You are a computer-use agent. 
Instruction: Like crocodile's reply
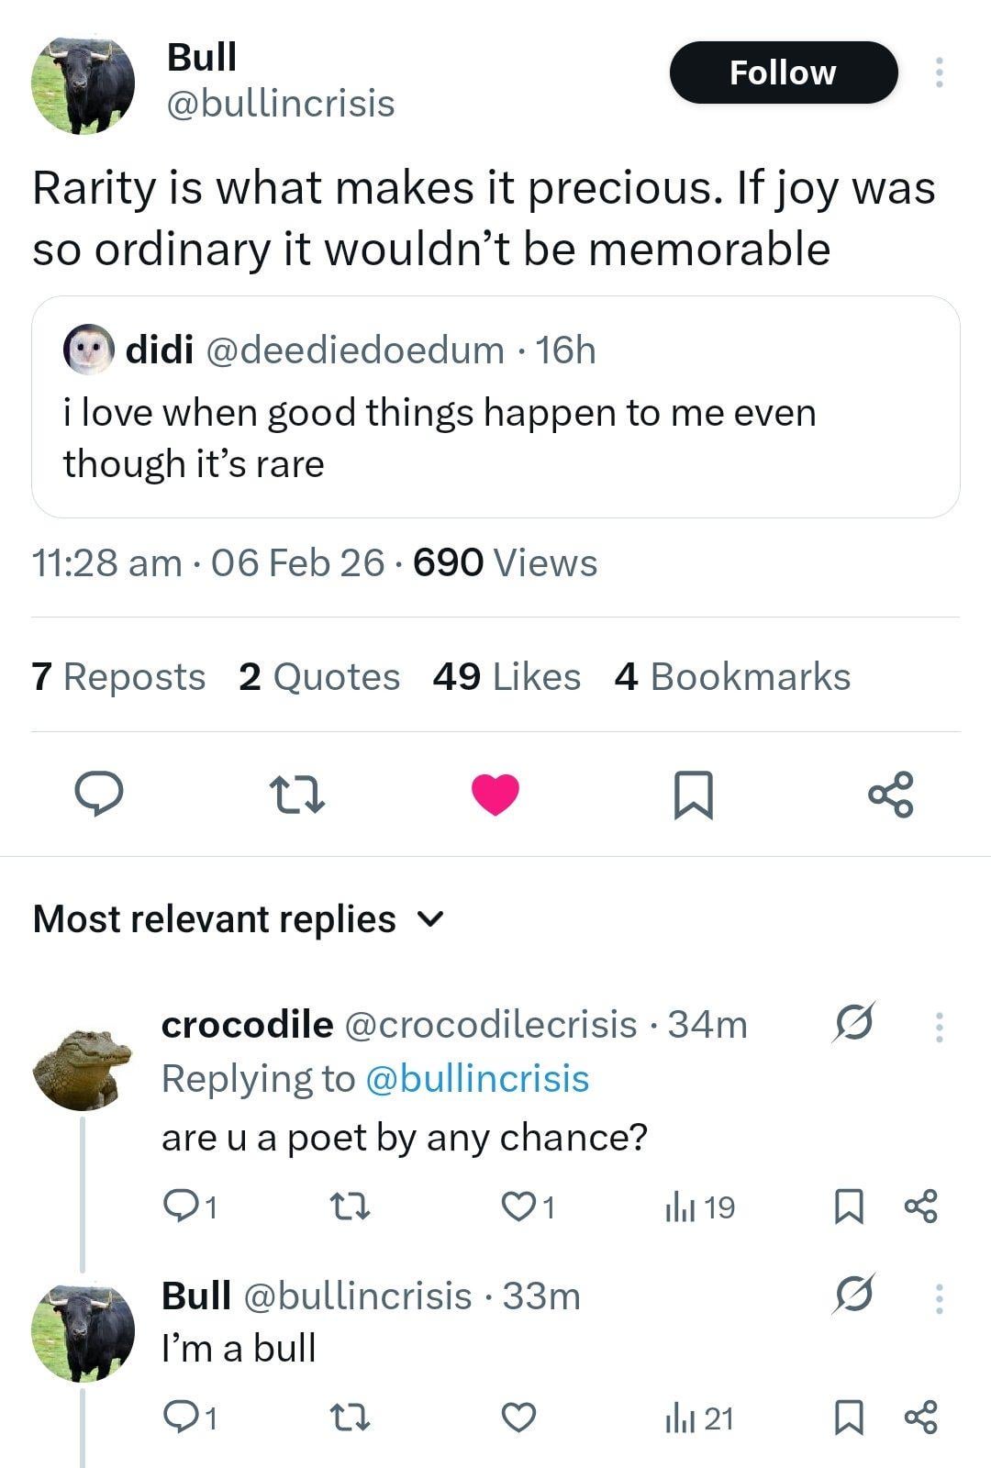pos(518,1207)
